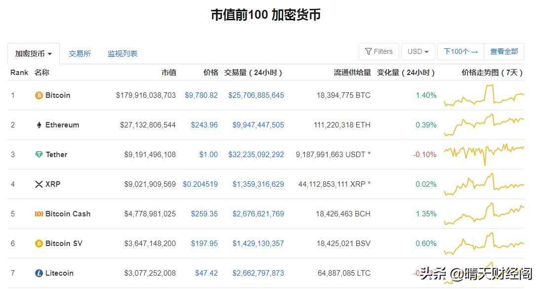Click Bitcoin Cash change 1.35%
Image resolution: width=541 pixels, height=289 pixels.
(x=426, y=214)
